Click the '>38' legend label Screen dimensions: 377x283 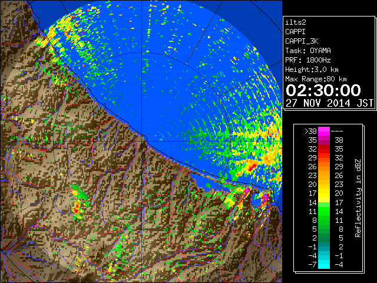click(310, 131)
